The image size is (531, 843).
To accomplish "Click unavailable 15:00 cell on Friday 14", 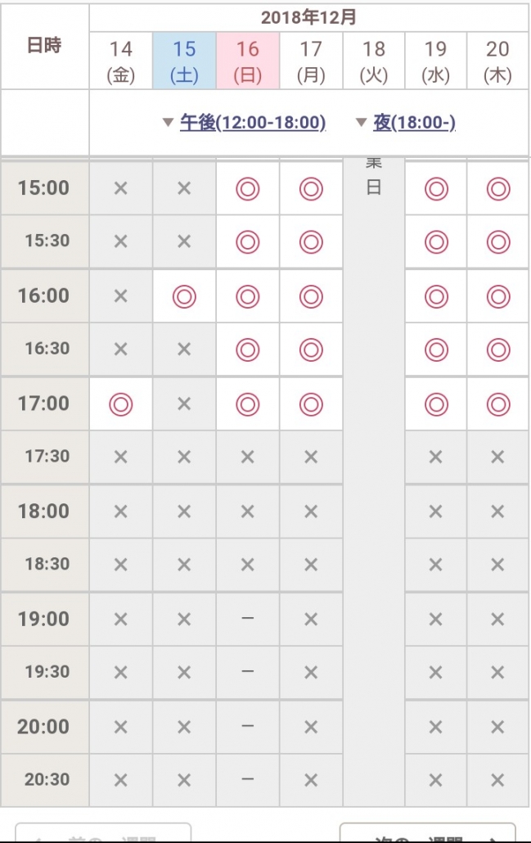I will (x=121, y=189).
